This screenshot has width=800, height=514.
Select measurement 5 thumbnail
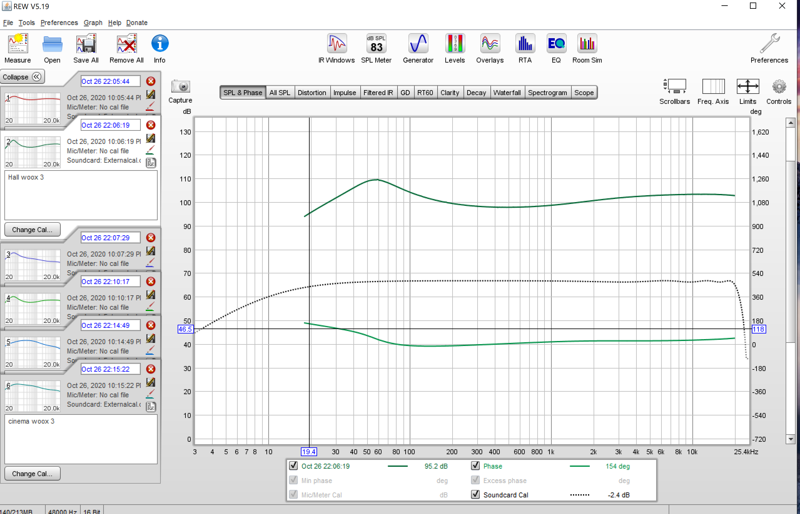pyautogui.click(x=32, y=353)
